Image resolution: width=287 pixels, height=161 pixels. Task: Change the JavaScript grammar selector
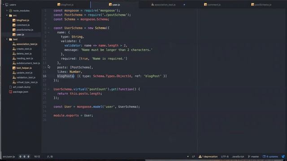[x=238, y=157]
